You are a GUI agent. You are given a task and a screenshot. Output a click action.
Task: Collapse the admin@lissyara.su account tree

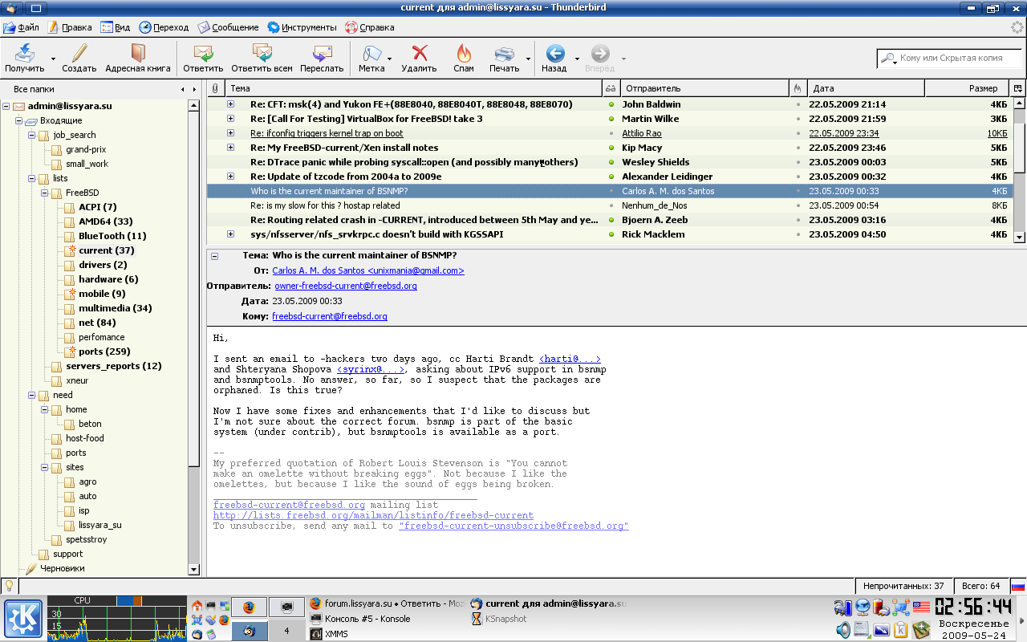(6, 106)
